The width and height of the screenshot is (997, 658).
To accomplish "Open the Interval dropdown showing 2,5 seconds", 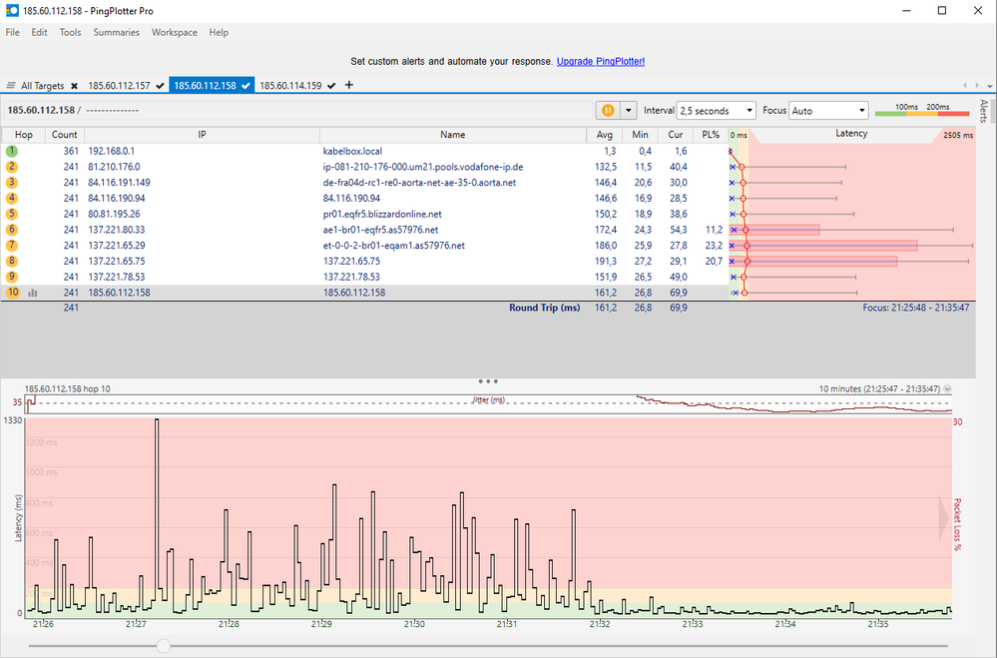I will tap(716, 111).
